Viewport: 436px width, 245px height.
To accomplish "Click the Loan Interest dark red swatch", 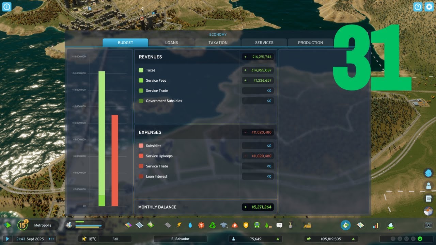I will (141, 176).
